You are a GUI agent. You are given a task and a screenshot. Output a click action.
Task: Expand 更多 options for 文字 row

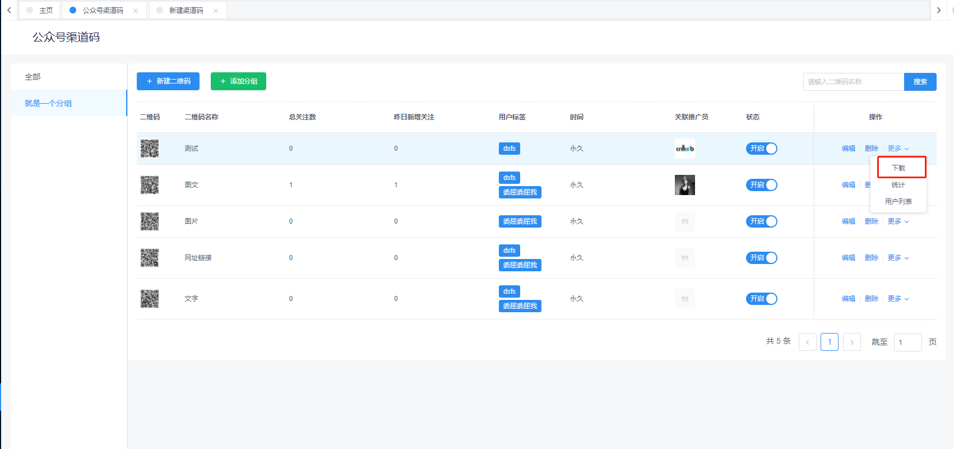pyautogui.click(x=898, y=299)
